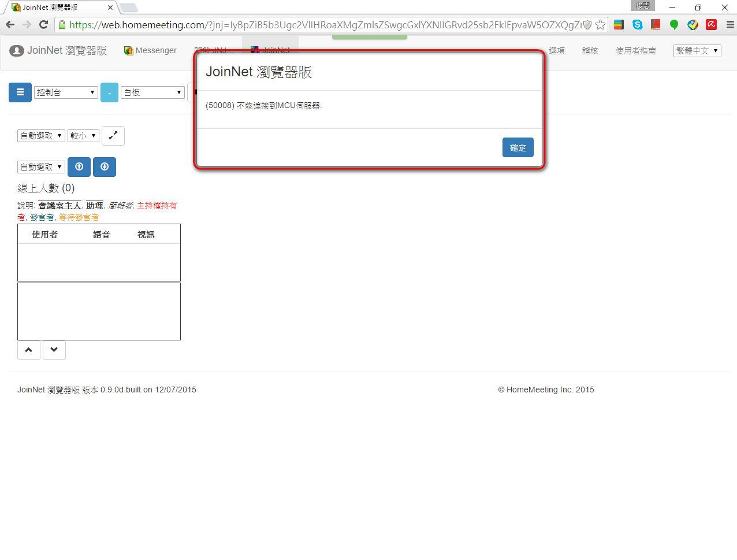Open the 稽核 menu

tap(590, 51)
